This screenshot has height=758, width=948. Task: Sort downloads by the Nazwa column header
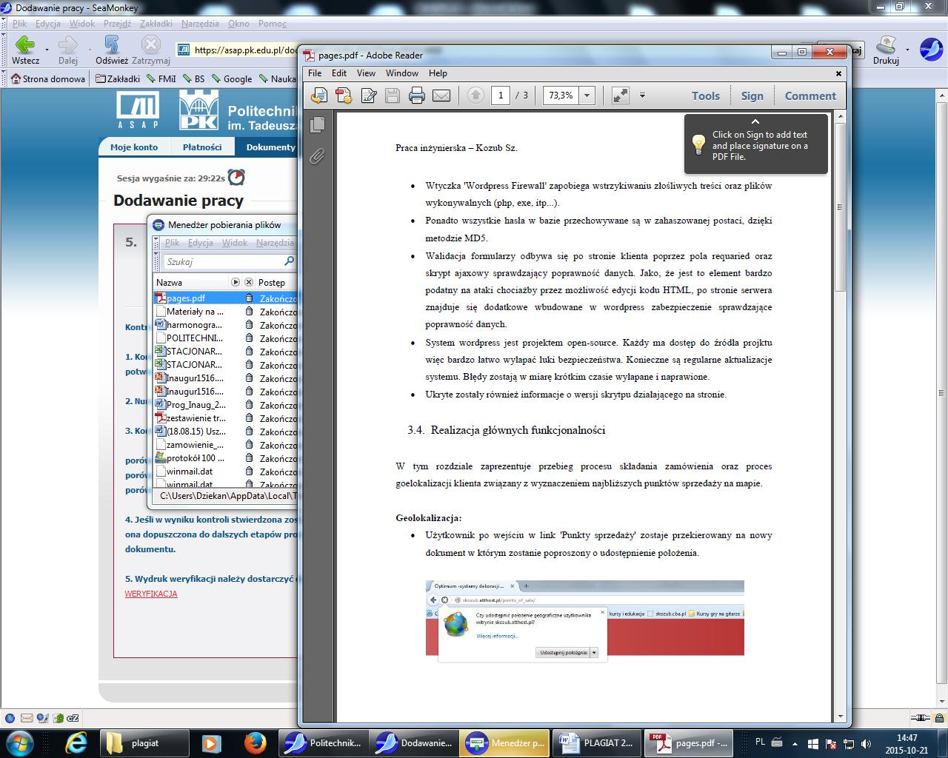(192, 282)
